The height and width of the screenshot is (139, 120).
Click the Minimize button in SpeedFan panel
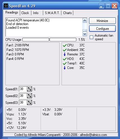tap(102, 21)
